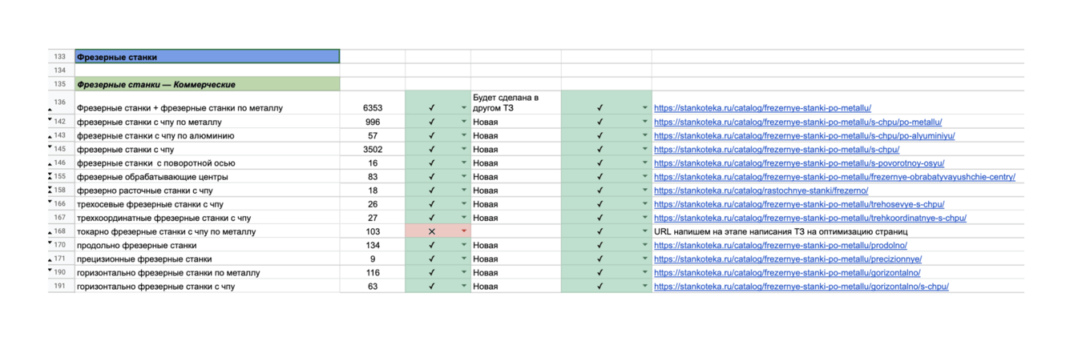Viewport: 1074px width, 341px height.
Task: Open the s-povorotnoy-osyu catalog link
Action: pyautogui.click(x=804, y=163)
